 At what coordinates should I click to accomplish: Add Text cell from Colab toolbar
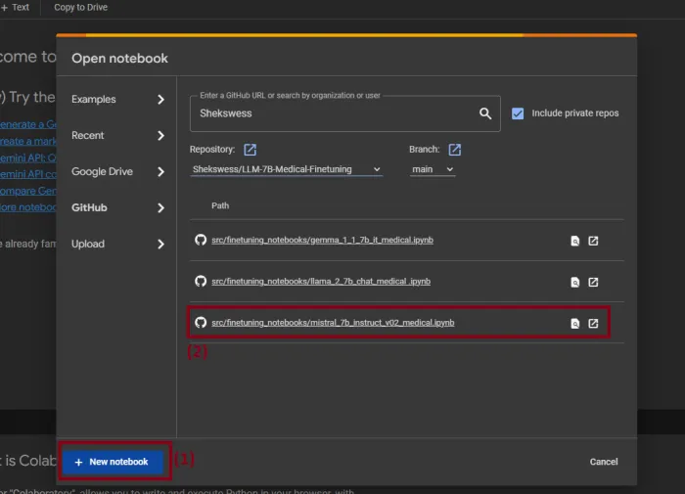click(x=16, y=8)
